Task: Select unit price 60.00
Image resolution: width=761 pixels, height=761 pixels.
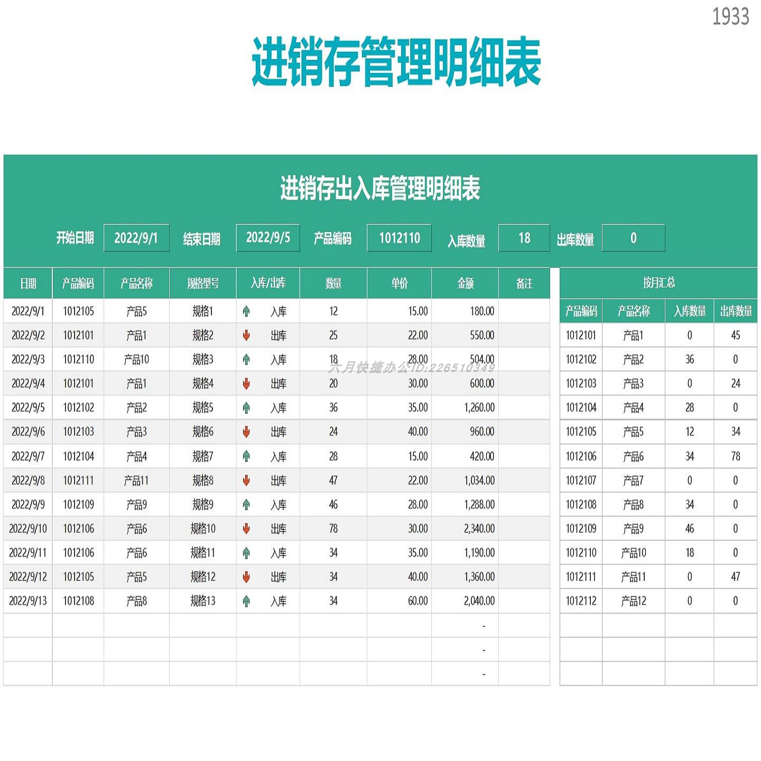Action: [400, 601]
